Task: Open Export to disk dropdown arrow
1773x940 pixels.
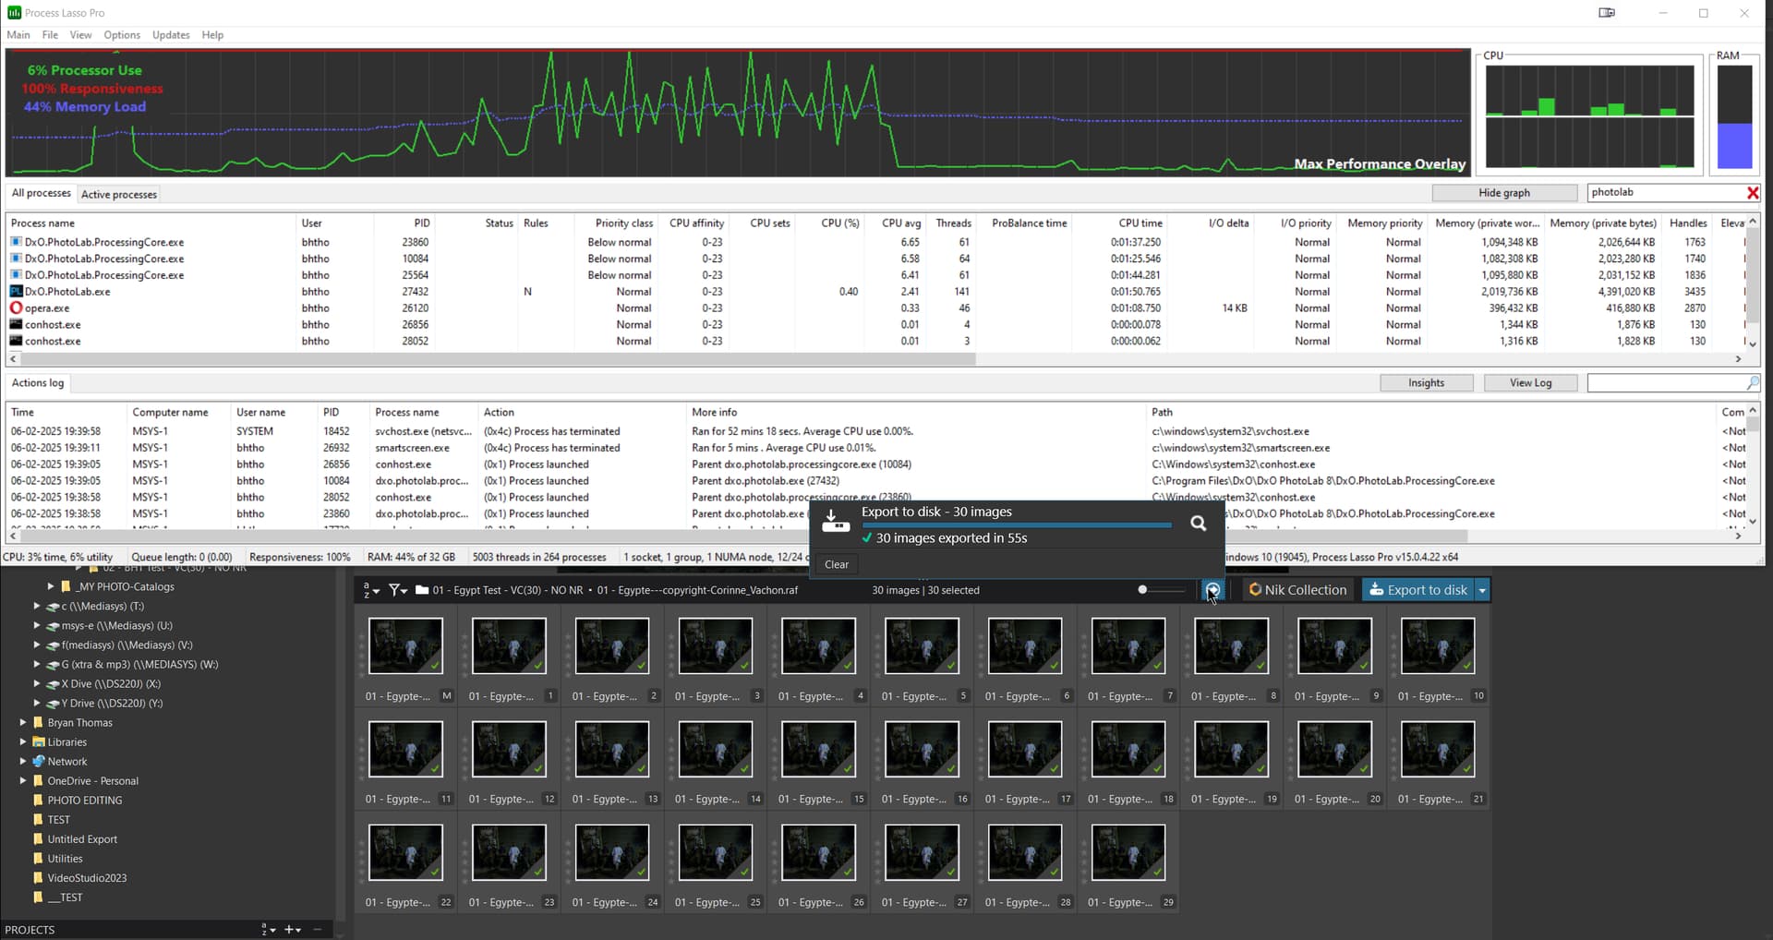Action: click(1482, 590)
